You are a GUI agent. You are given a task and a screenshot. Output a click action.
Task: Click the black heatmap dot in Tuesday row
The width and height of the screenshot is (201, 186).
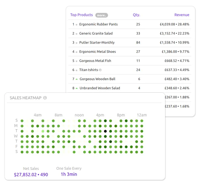coord(105,131)
